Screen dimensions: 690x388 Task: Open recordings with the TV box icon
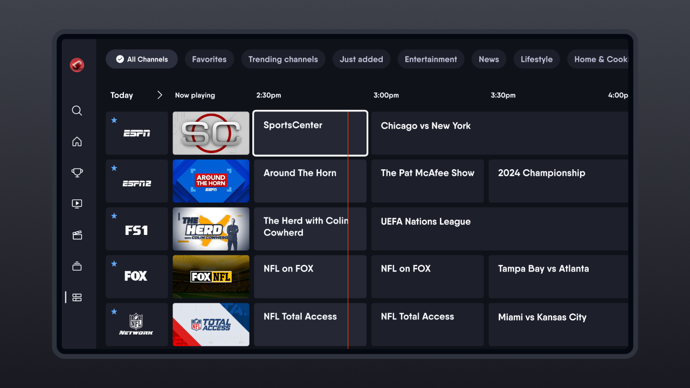click(77, 266)
